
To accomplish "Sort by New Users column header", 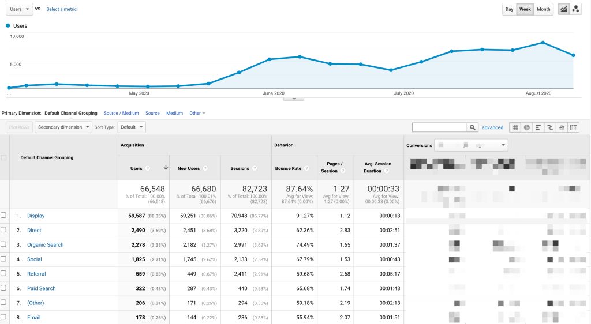I will pyautogui.click(x=189, y=168).
